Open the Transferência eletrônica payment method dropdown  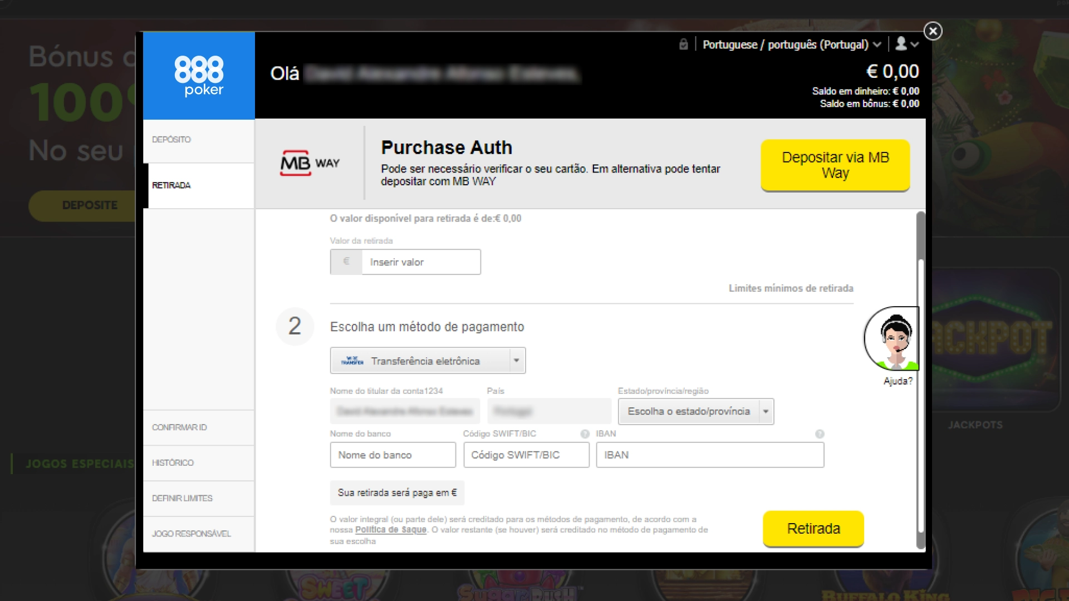(428, 361)
